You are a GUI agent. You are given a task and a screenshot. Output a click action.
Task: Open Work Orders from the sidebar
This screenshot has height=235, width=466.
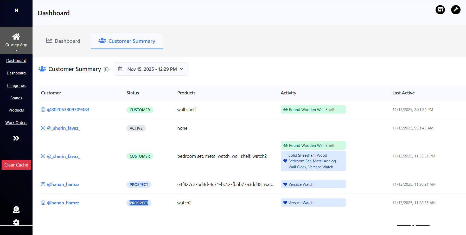click(x=16, y=123)
